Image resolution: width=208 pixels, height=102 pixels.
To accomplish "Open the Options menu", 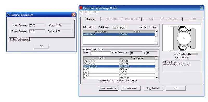I will tap(89, 12).
